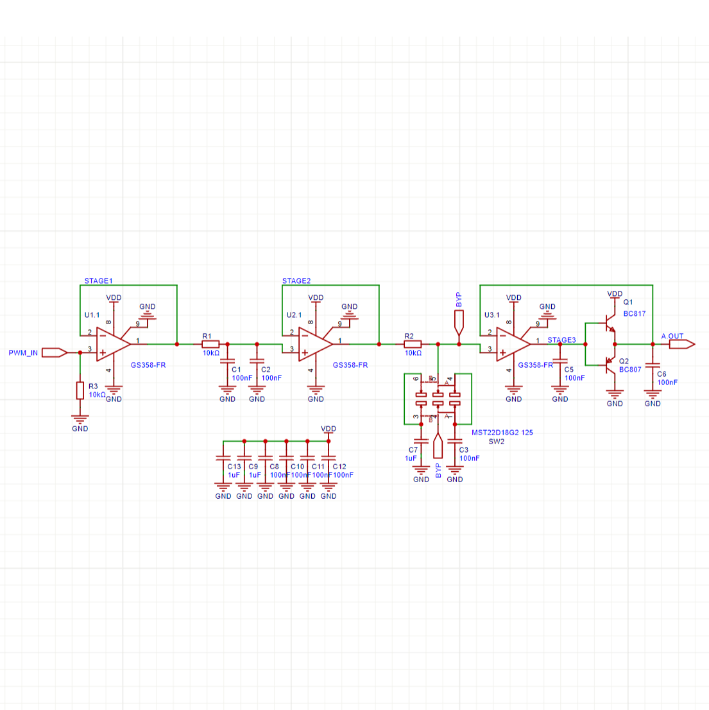Select decoupling capacitor C10

click(286, 458)
